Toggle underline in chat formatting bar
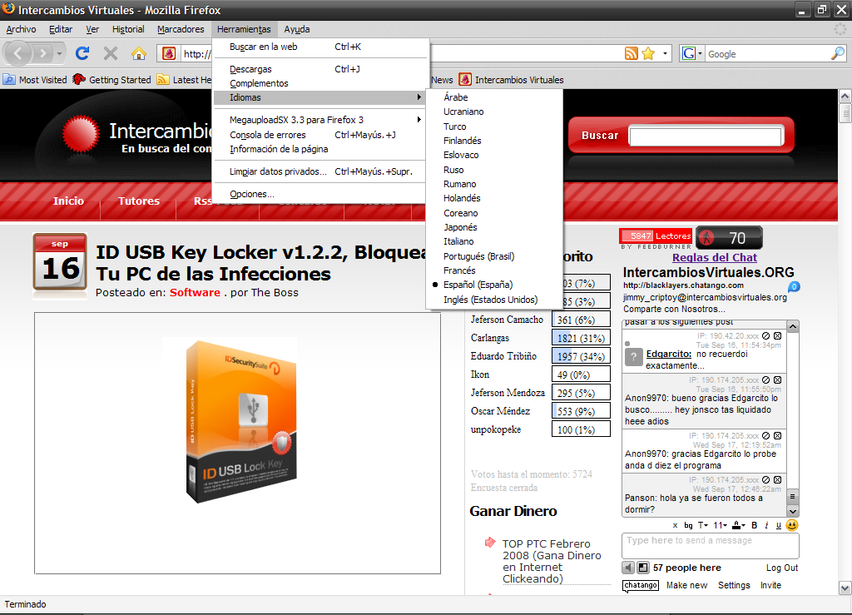This screenshot has width=852, height=615. pos(779,525)
